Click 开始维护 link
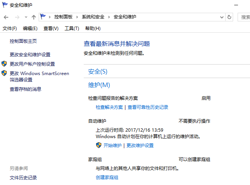 point(112,146)
